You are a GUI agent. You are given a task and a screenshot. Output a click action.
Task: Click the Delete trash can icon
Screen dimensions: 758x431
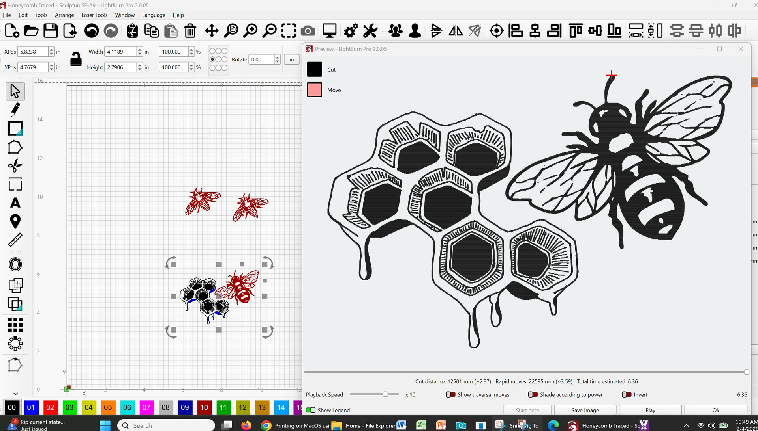pos(190,31)
